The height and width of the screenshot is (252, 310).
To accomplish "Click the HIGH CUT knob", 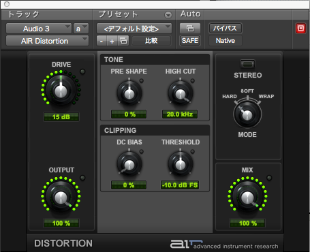I will (181, 93).
